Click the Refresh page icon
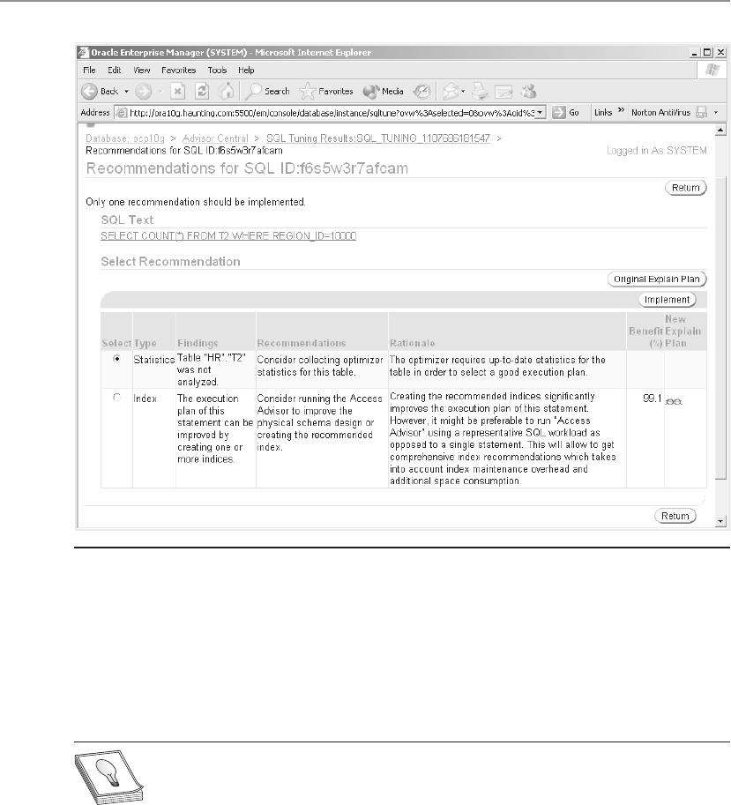 [x=202, y=92]
